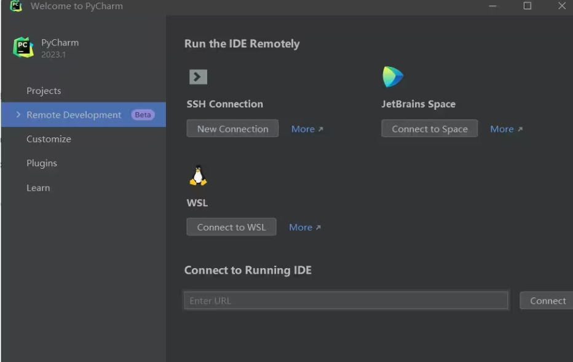Screen dimensions: 573x362
Task: Open the Plugins section
Action: point(42,163)
